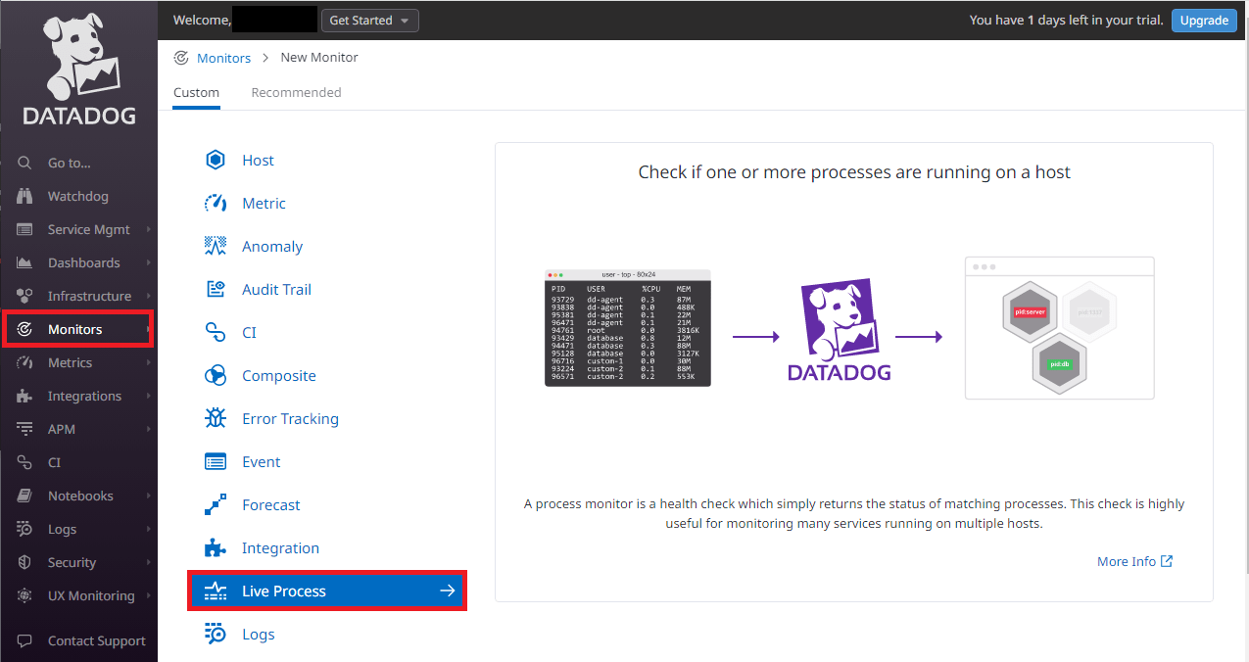Select the Custom tab
Viewport: 1249px width, 662px height.
pyautogui.click(x=196, y=93)
